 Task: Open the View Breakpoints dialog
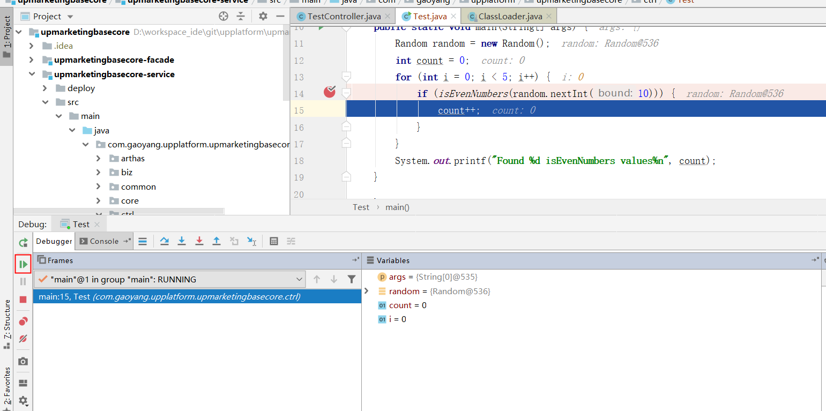pos(23,322)
